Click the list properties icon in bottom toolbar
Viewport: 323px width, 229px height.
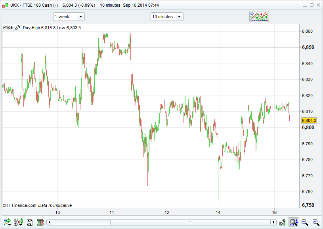pyautogui.click(x=29, y=222)
